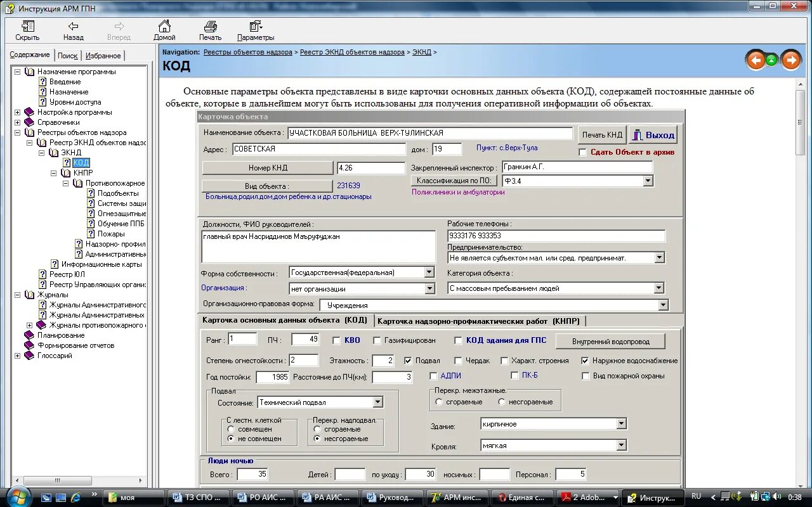Toggle the АДПИ checkbox
The image size is (812, 507).
point(434,376)
